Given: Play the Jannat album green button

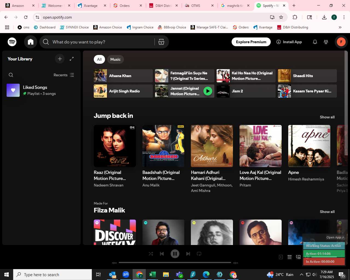Looking at the screenshot, I should point(208,91).
